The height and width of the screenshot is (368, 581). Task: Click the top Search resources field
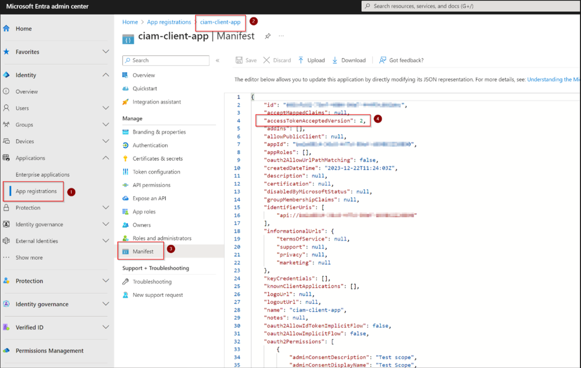coord(470,6)
